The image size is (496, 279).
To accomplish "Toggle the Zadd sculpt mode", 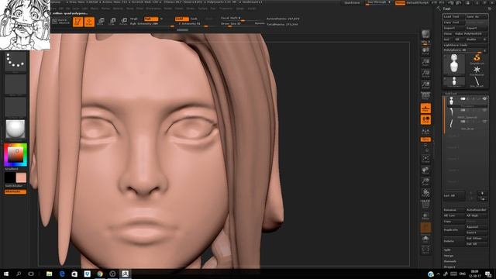I will pyautogui.click(x=182, y=19).
